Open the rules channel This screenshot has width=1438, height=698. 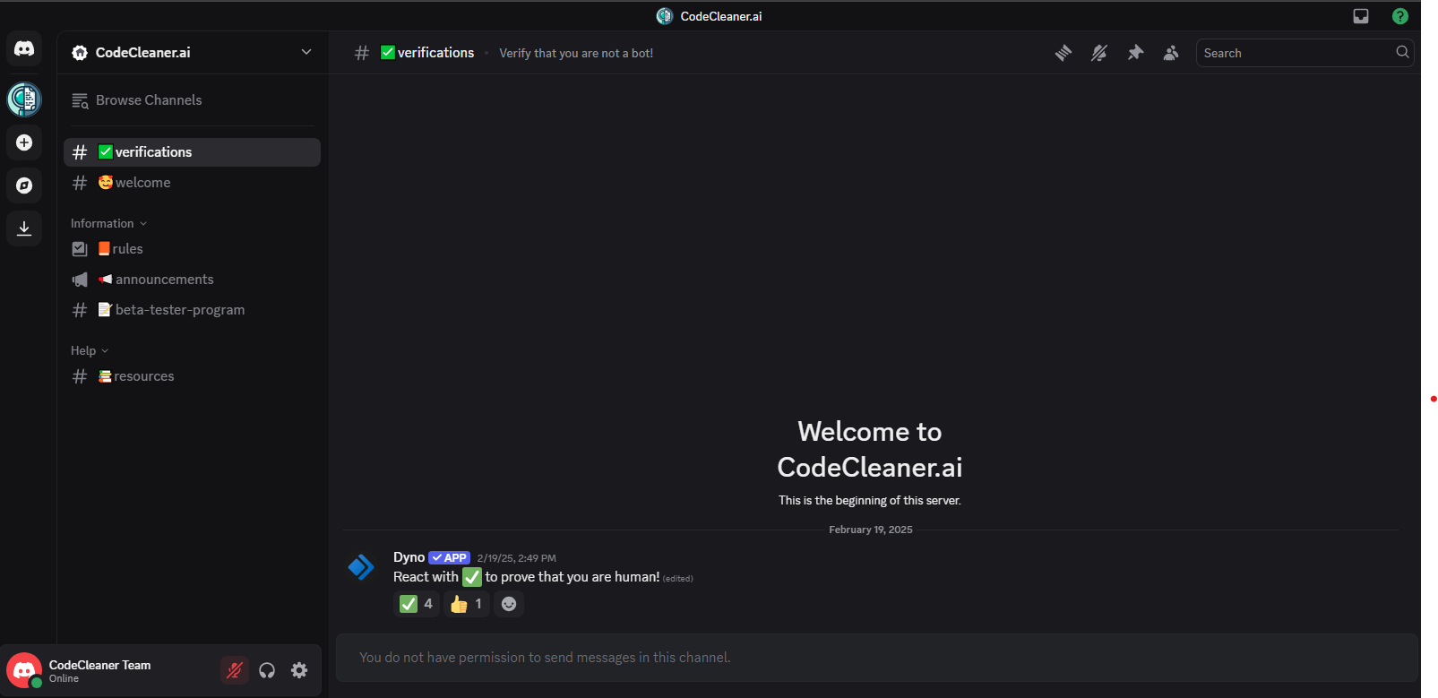coord(193,249)
